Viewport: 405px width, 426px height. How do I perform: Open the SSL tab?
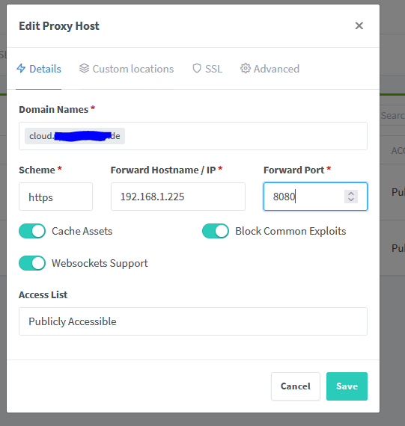tap(207, 69)
